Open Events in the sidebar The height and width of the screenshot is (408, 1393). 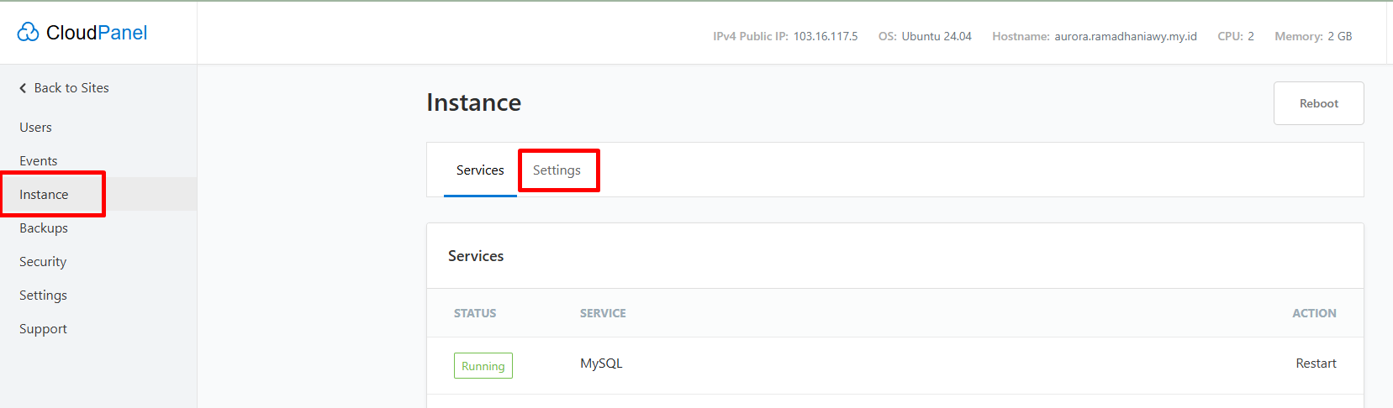39,161
